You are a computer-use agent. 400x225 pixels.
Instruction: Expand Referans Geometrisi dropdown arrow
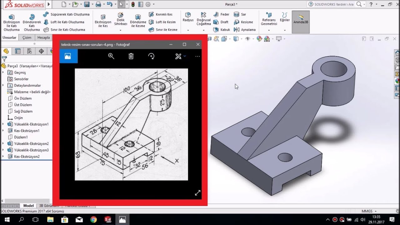click(x=269, y=30)
